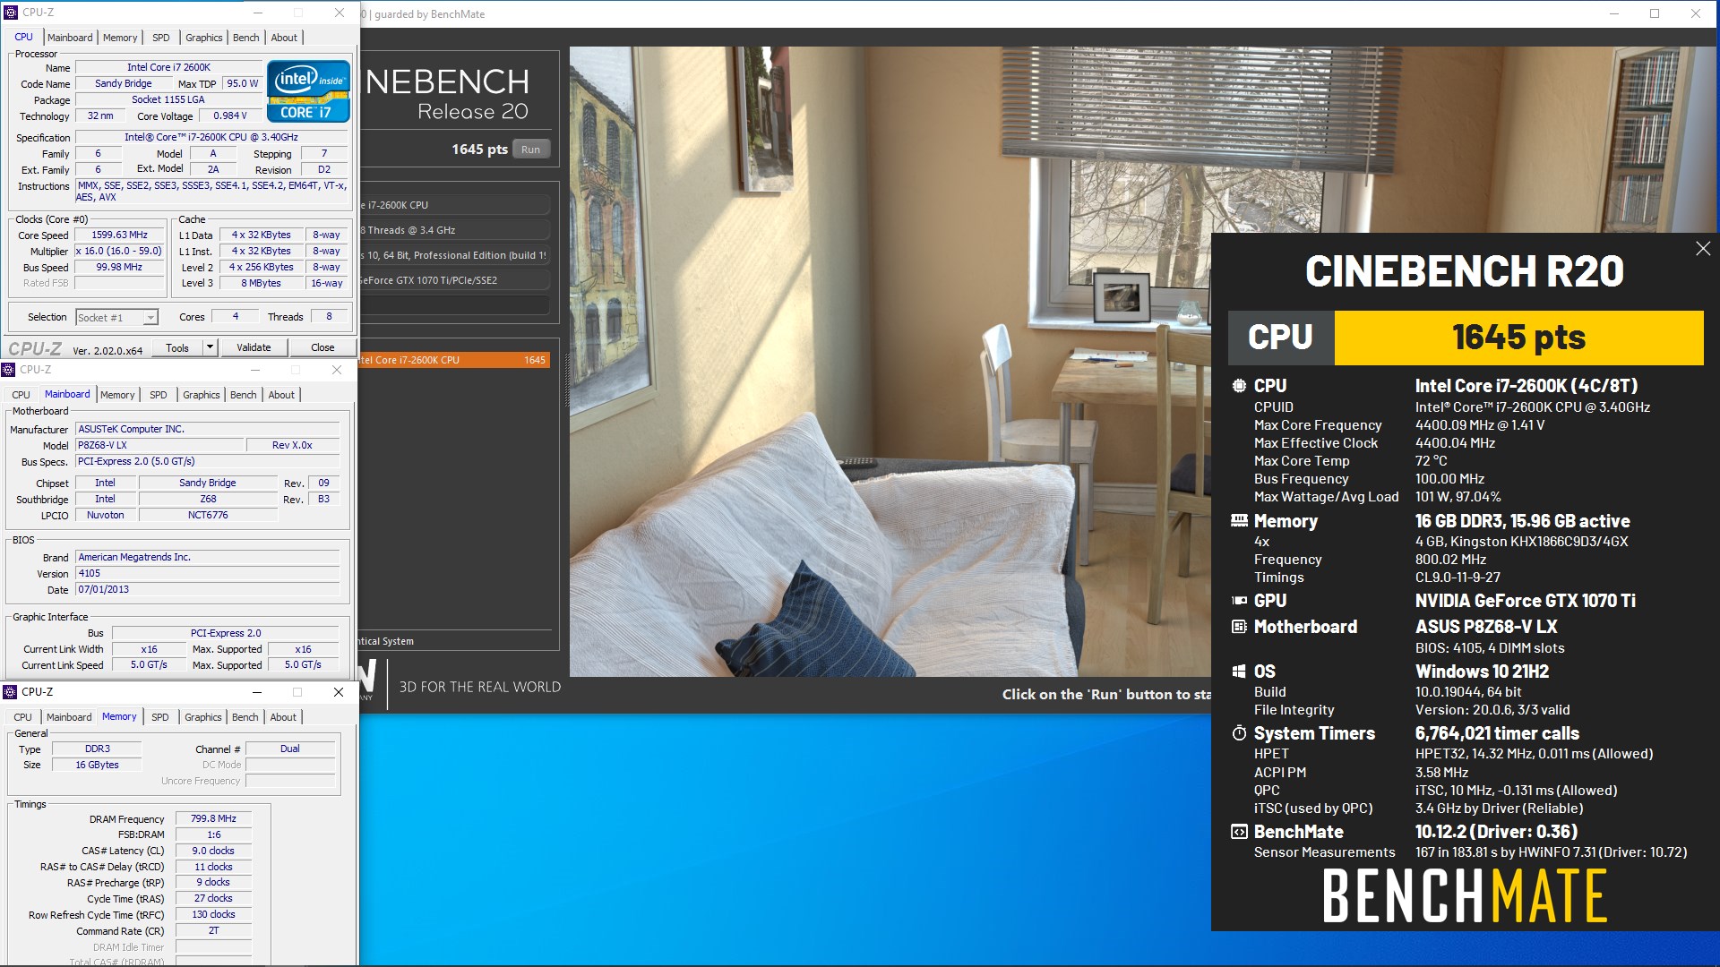Click the yellow 1645 pts score banner
Image resolution: width=1720 pixels, height=967 pixels.
click(1518, 338)
